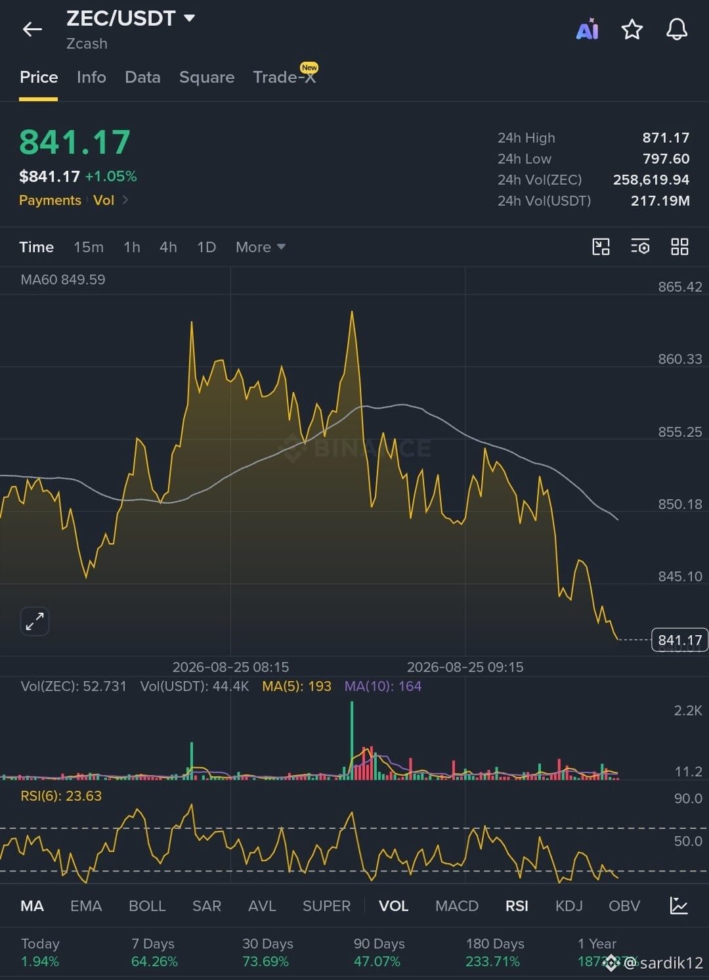Open the Trade-X tab
This screenshot has height=980, width=709.
tap(285, 78)
